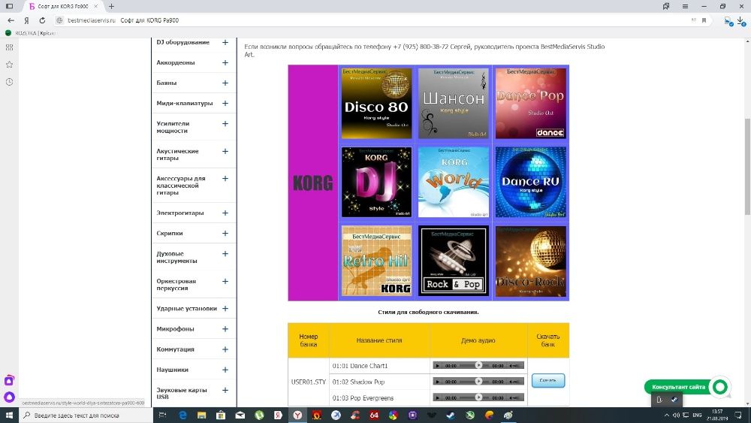
Task: Open Steam from the taskbar
Action: (x=451, y=415)
